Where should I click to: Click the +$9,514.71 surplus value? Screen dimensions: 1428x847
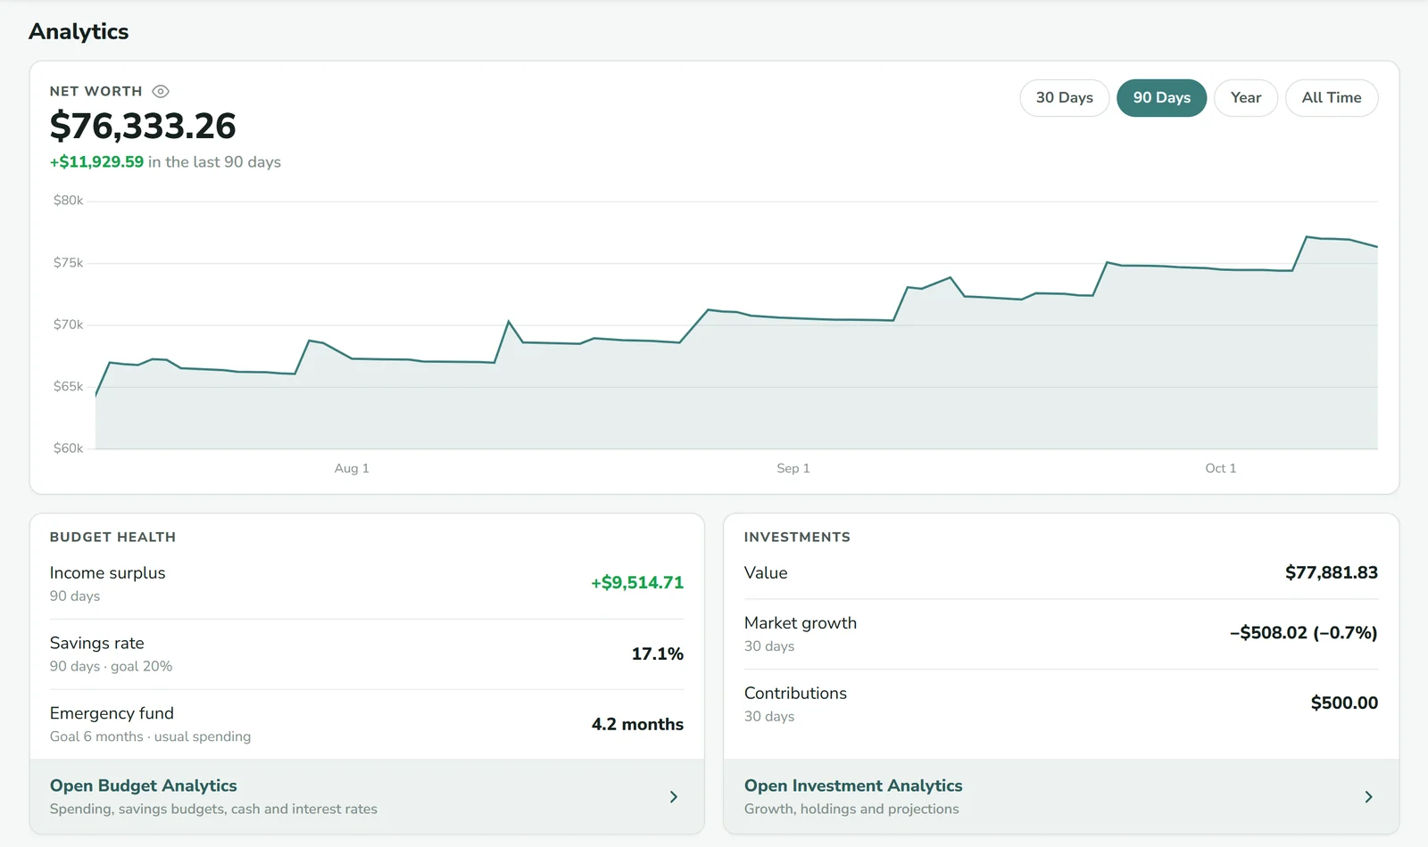637,583
